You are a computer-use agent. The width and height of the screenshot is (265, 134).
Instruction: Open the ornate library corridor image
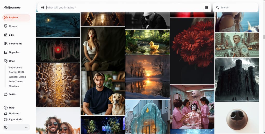tap(103, 19)
